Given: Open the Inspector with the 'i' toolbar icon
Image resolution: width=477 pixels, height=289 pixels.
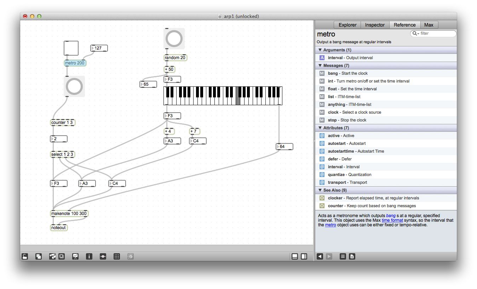Looking at the screenshot, I should 89,256.
